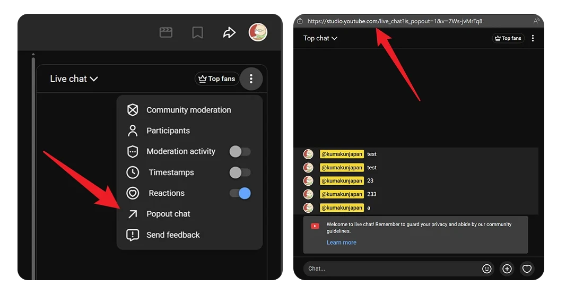The width and height of the screenshot is (566, 294).
Task: Select Popout chat from the menu
Action: 168,214
